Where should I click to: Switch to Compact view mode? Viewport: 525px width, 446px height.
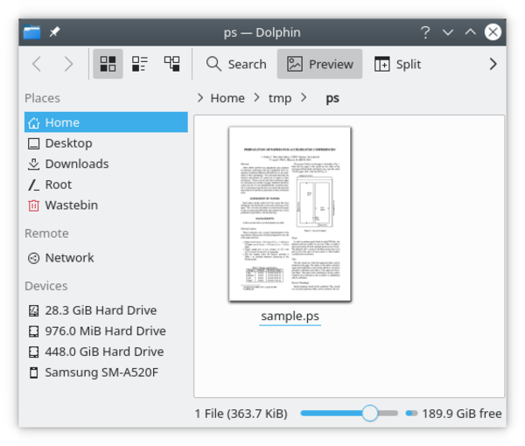coord(140,64)
